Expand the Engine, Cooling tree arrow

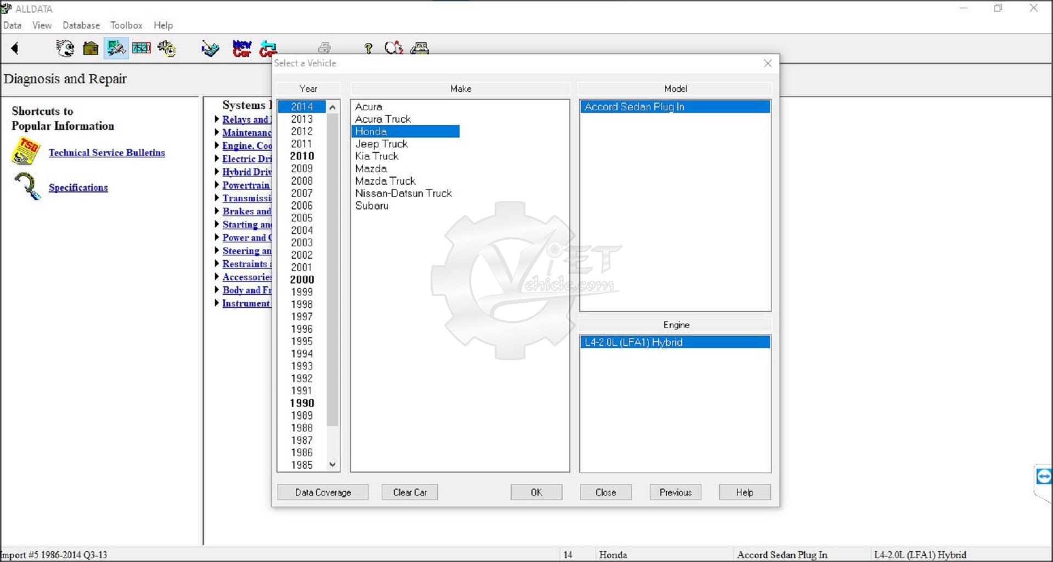point(217,145)
